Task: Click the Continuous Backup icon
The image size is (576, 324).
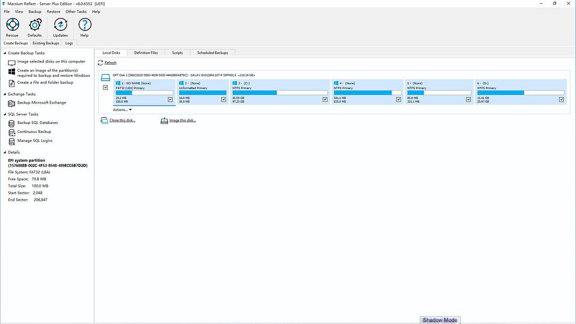Action: point(12,132)
